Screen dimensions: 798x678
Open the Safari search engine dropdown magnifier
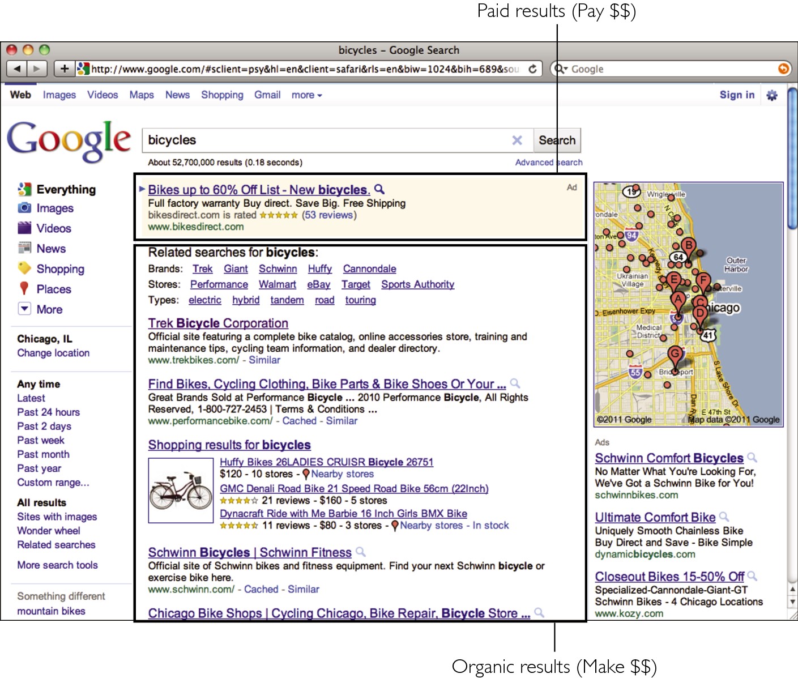coord(560,69)
